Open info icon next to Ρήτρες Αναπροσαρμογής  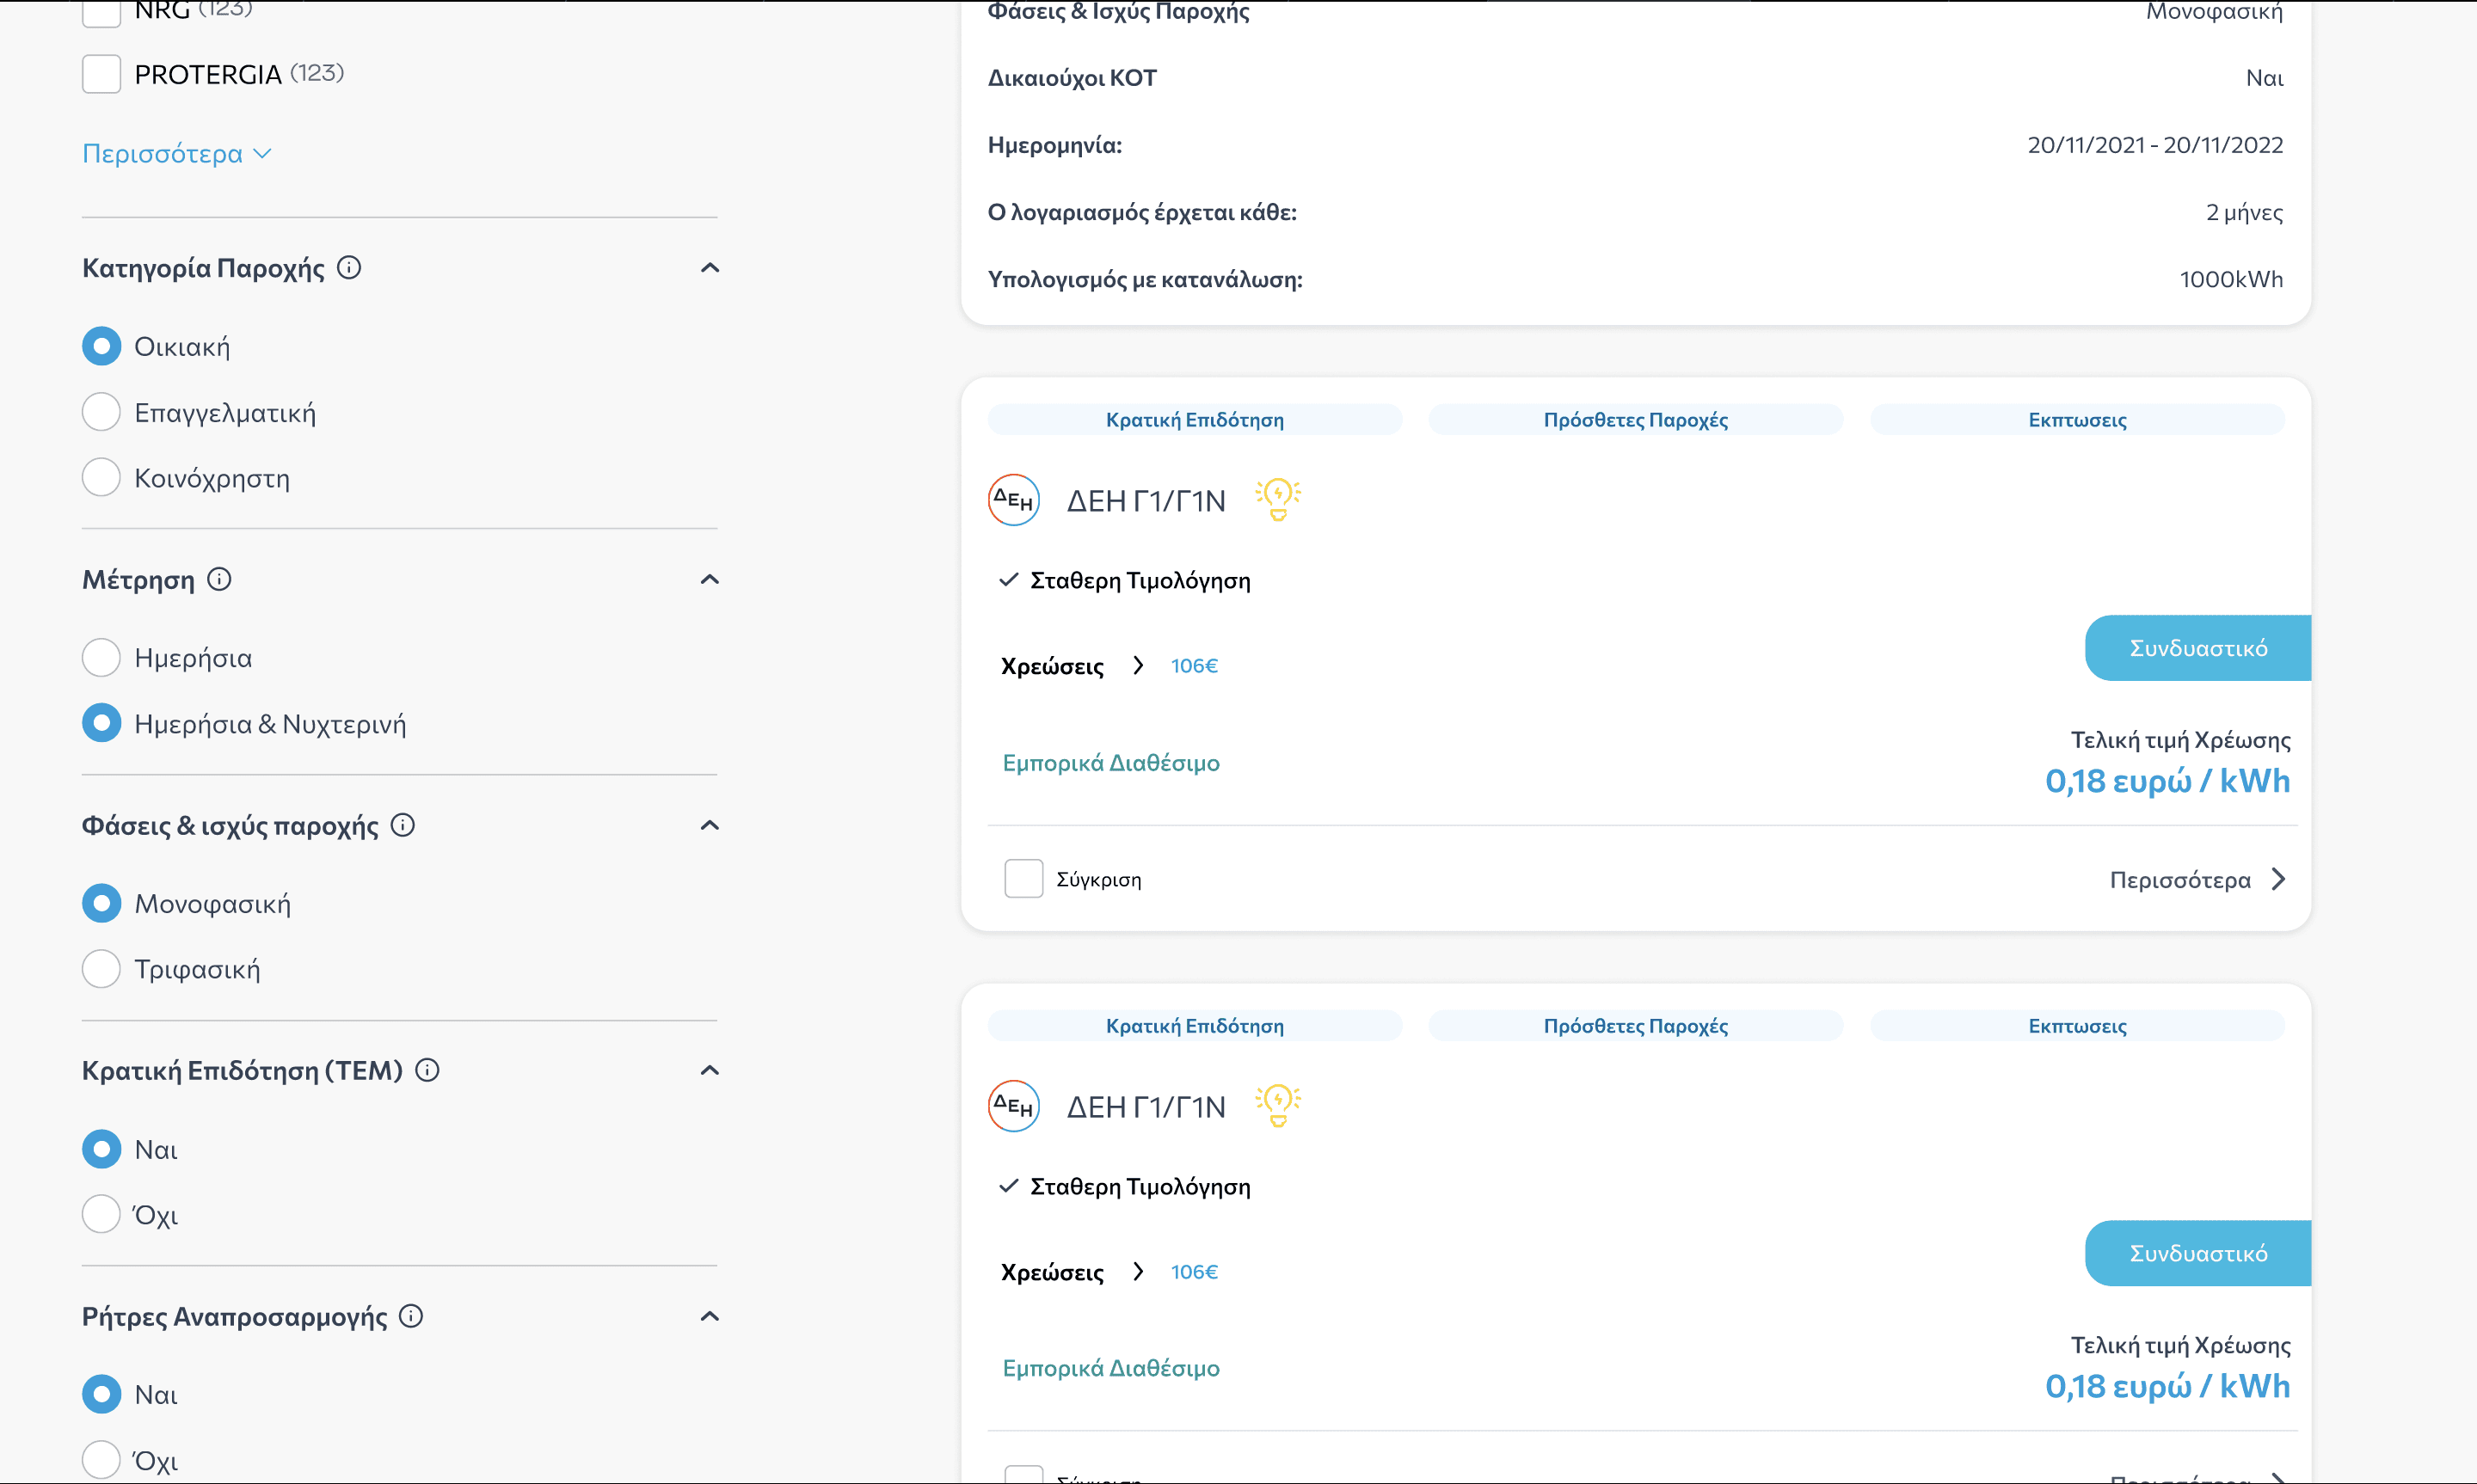click(x=411, y=1316)
